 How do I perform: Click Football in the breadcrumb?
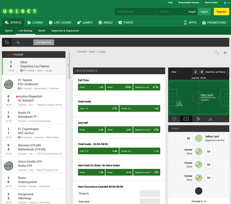click(x=82, y=52)
